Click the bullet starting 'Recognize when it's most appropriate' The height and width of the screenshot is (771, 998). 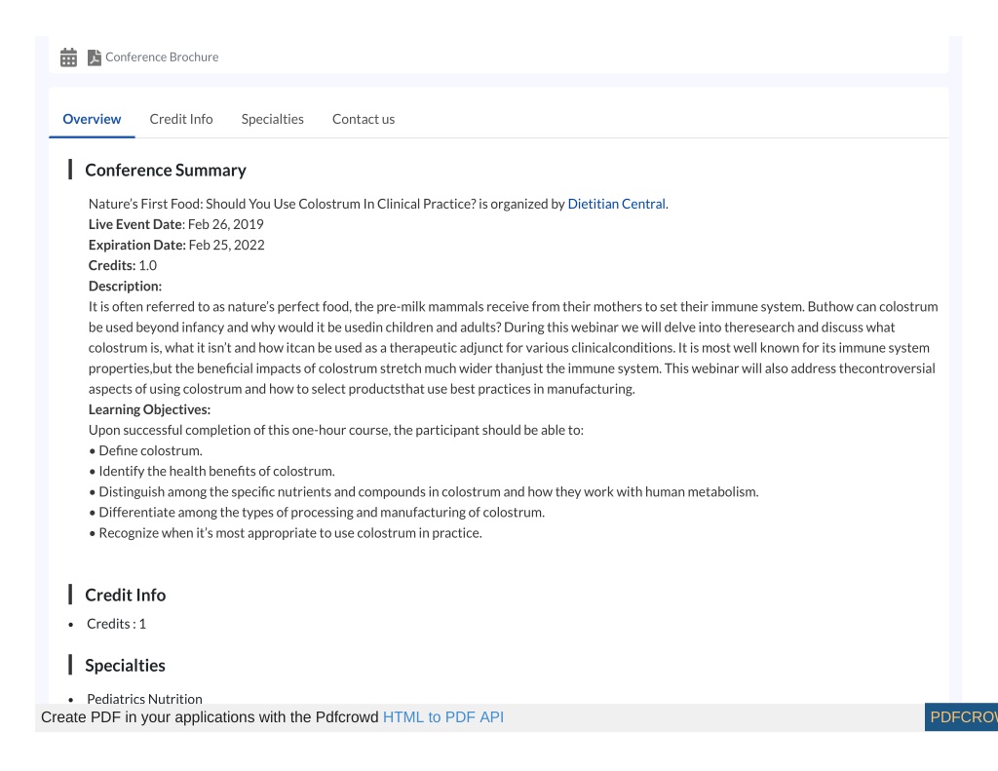tap(286, 533)
